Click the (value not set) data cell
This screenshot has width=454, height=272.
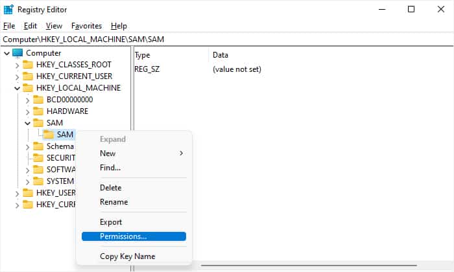237,69
